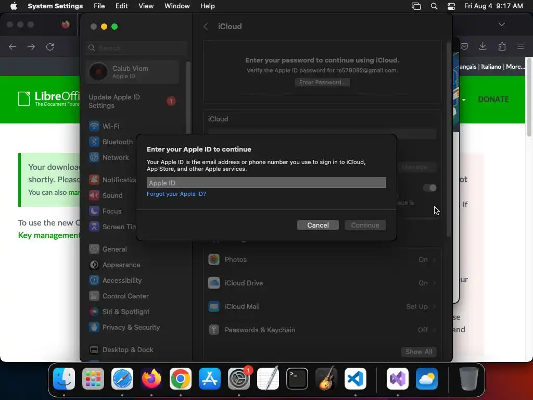Click Update Apple ID Settings notice

tap(133, 102)
